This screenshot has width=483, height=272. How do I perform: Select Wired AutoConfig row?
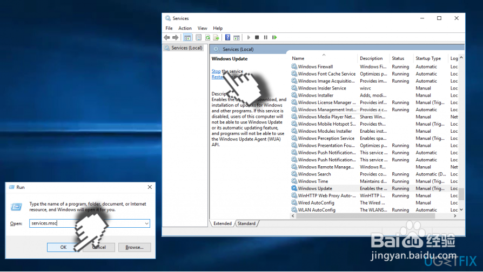[374, 203]
